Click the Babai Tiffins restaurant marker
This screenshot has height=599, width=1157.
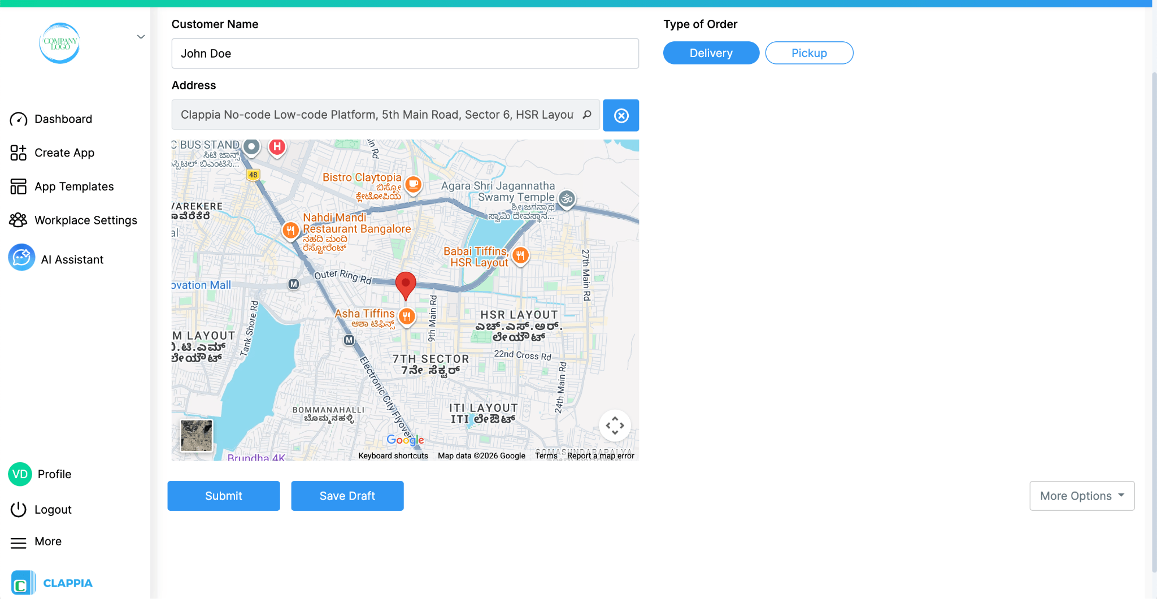pyautogui.click(x=520, y=256)
